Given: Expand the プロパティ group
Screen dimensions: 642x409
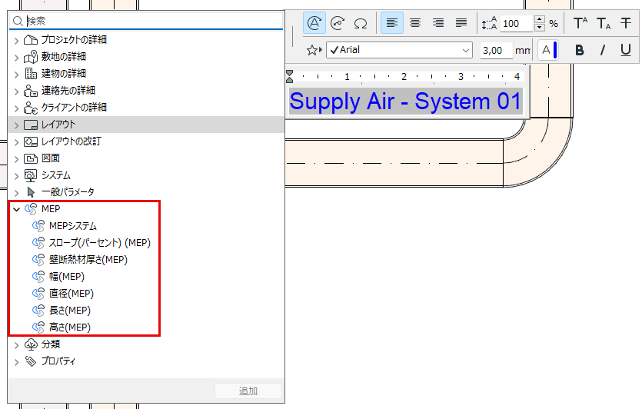Looking at the screenshot, I should [x=16, y=362].
